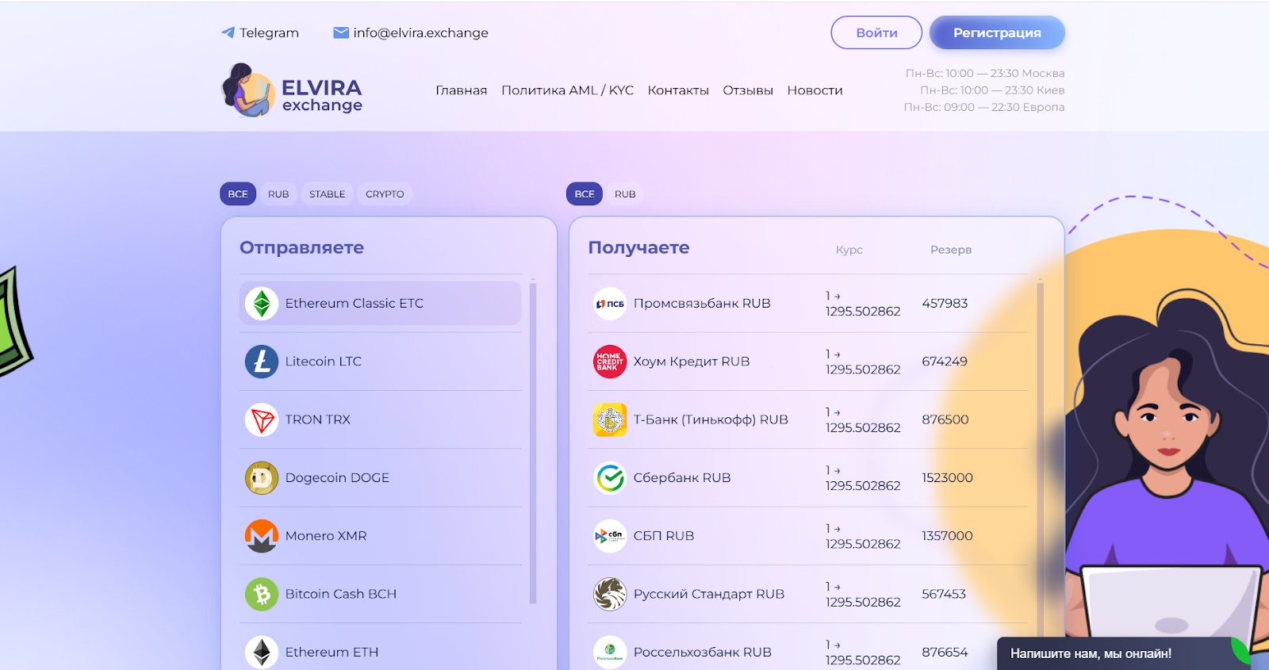Click the Резерв column header
The height and width of the screenshot is (670, 1269).
[x=951, y=250]
